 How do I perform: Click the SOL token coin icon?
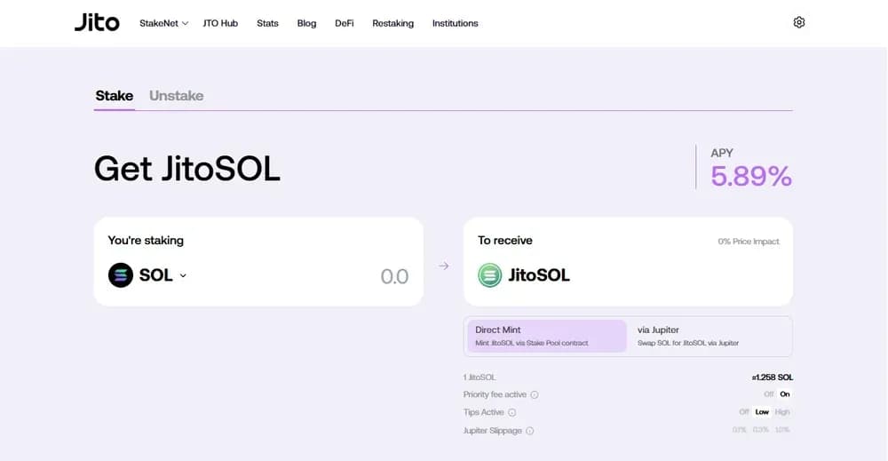coord(121,275)
